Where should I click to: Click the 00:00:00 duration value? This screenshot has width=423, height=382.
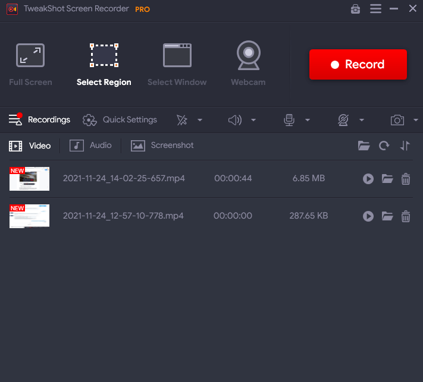(x=233, y=216)
